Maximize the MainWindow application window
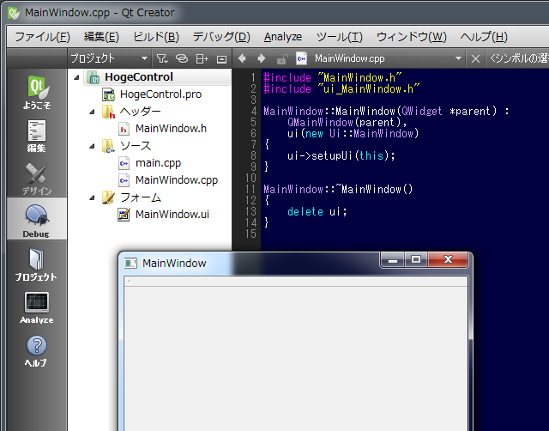The height and width of the screenshot is (431, 549). (416, 259)
